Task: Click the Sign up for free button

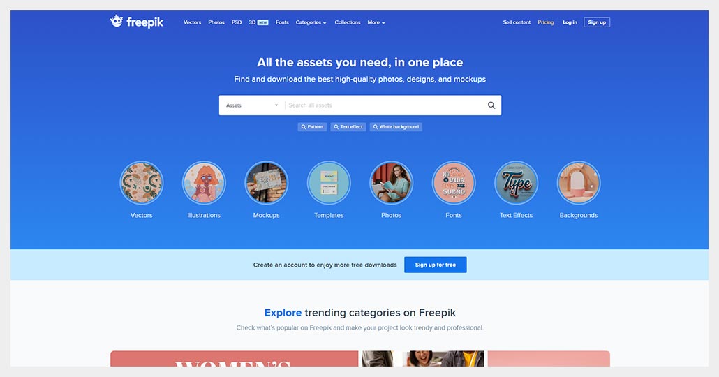Action: point(435,265)
